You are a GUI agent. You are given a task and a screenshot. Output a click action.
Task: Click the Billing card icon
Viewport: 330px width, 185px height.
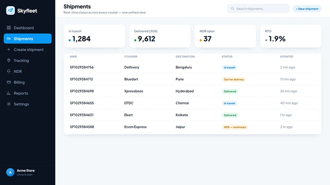9,82
